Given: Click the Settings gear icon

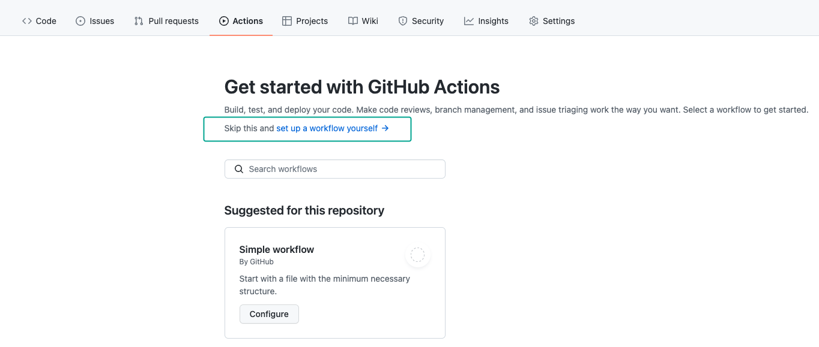Looking at the screenshot, I should (534, 21).
